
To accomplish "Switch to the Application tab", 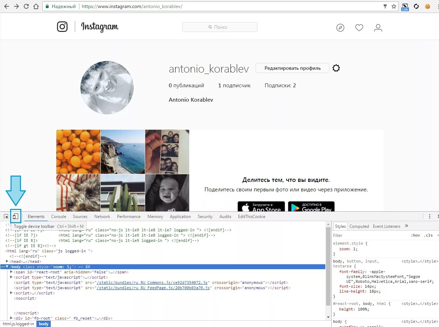I will [x=180, y=217].
